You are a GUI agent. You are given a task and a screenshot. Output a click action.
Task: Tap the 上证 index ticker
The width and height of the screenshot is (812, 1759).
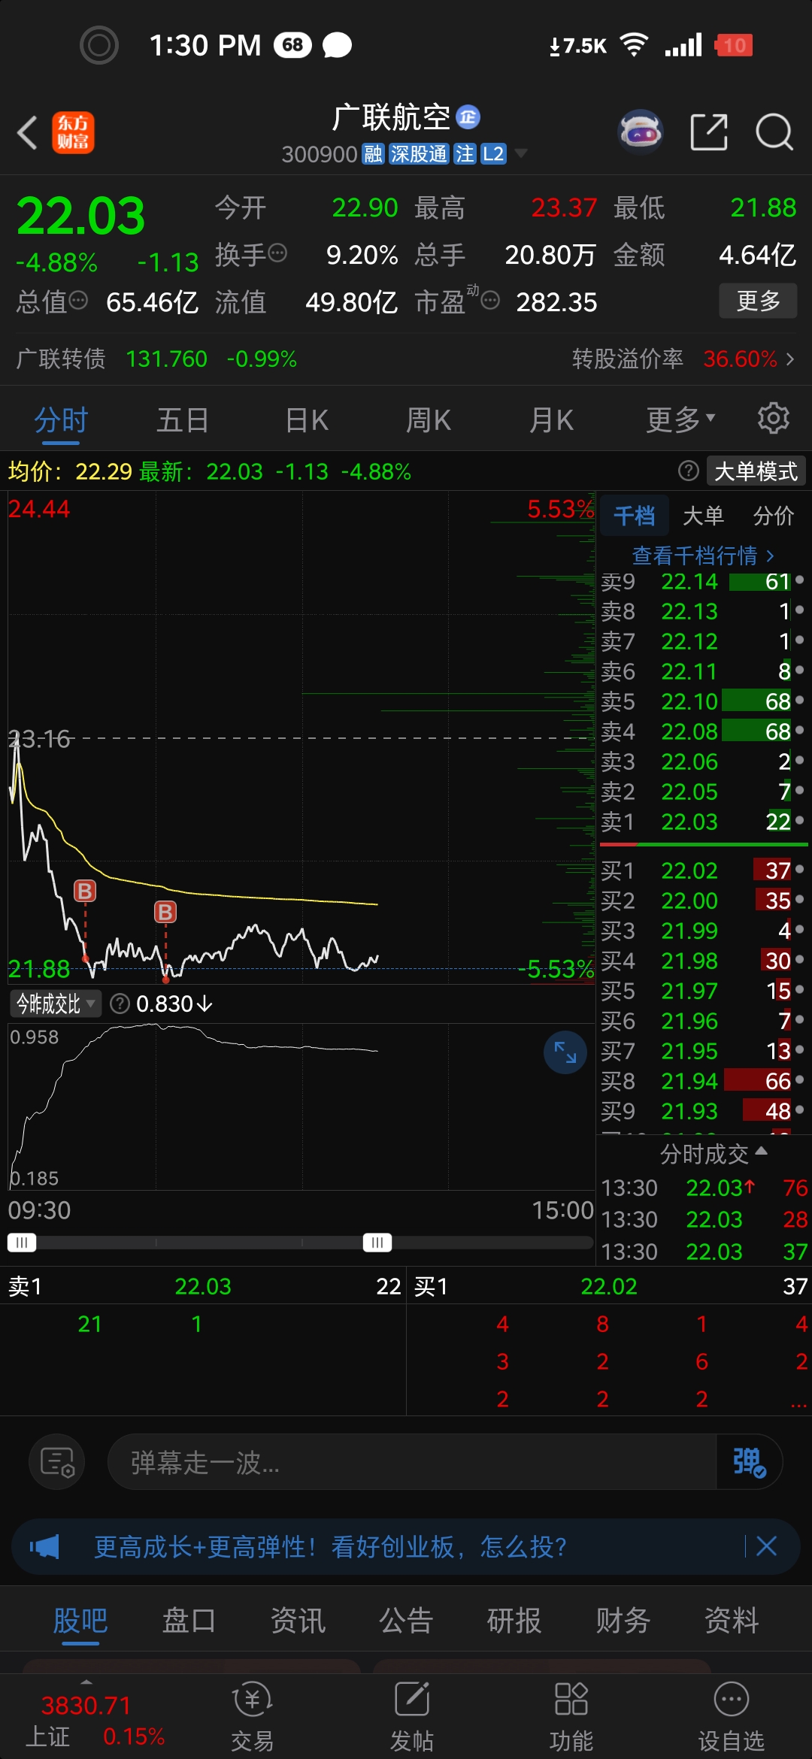[94, 1721]
